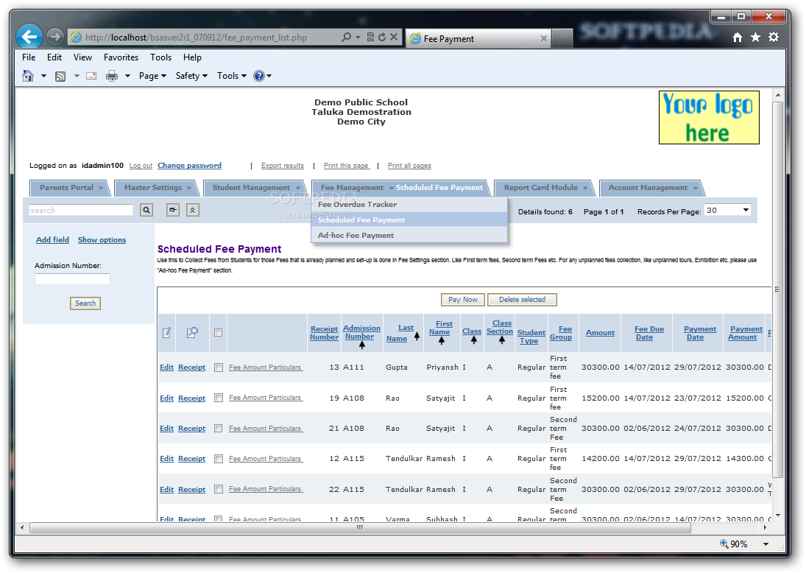Viewport: 806px width, 573px height.
Task: Click the RSS feeds icon
Action: pos(60,76)
